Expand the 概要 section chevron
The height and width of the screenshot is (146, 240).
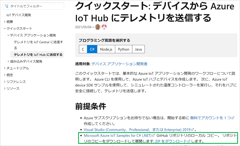[5, 22]
